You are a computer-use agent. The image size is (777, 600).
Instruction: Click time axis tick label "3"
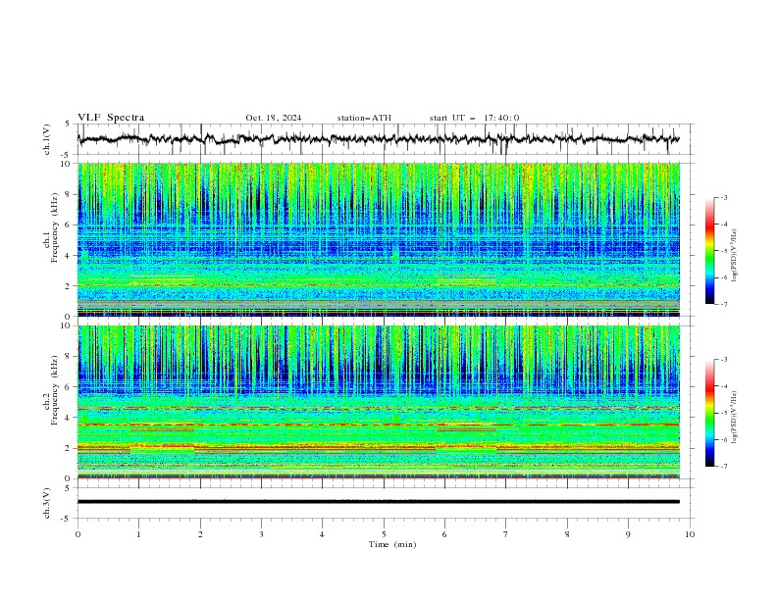click(x=261, y=534)
